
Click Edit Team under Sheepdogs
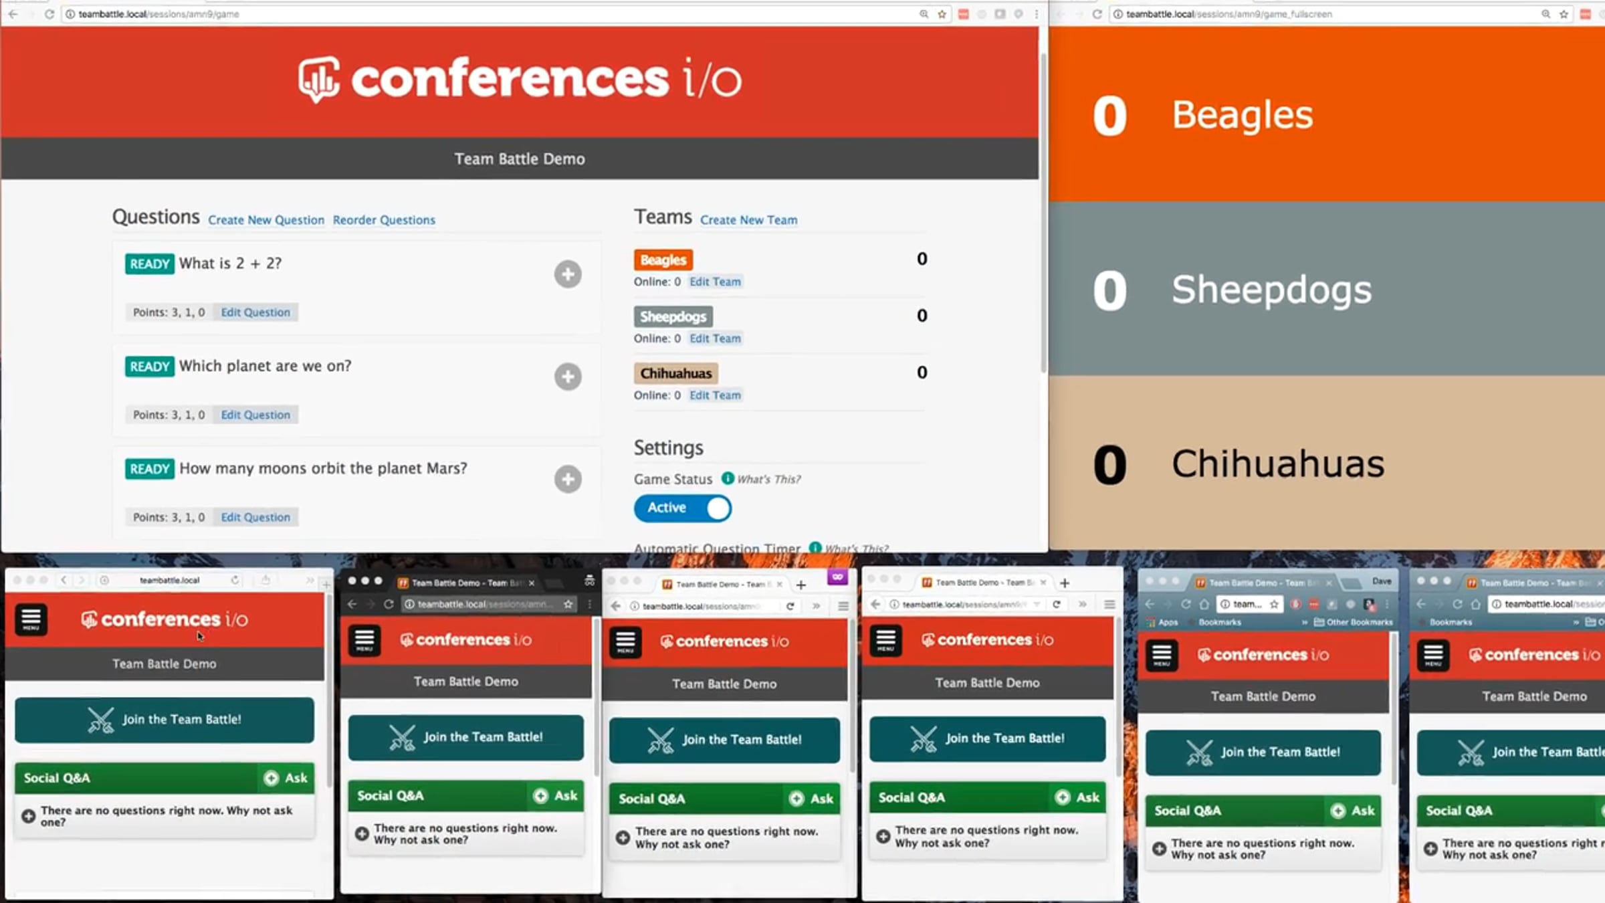point(715,338)
